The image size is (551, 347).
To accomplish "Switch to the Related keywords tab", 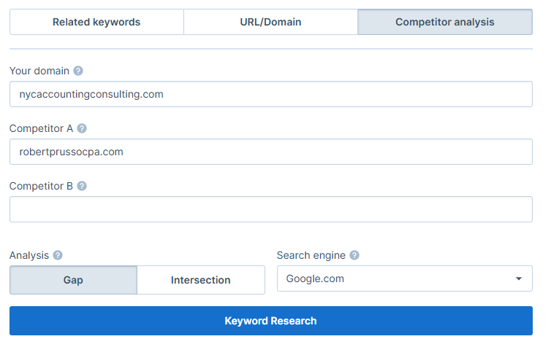I will tap(96, 22).
